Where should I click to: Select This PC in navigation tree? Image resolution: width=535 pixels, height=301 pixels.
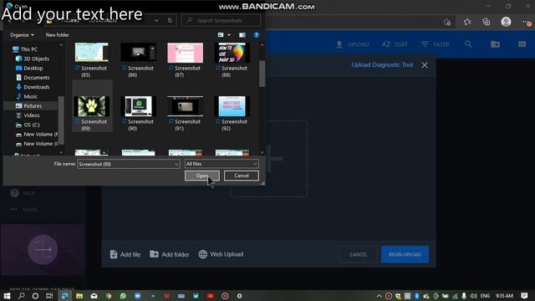(x=25, y=49)
